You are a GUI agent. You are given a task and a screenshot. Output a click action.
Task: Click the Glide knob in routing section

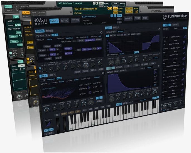pyautogui.click(x=44, y=70)
